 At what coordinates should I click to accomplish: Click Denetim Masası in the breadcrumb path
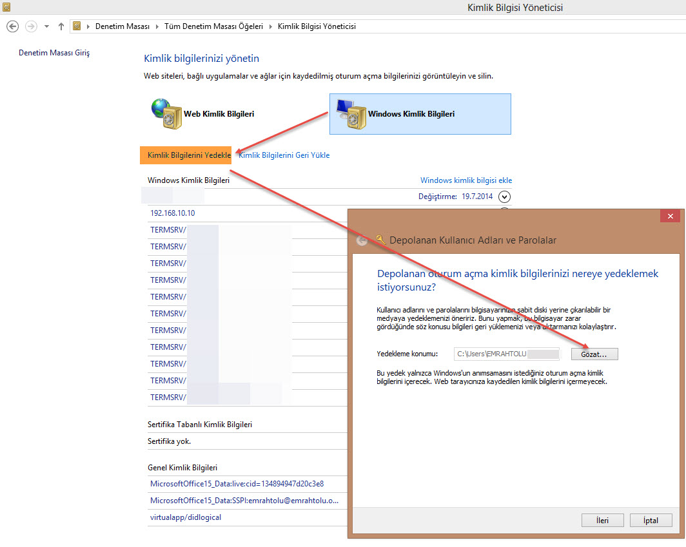tap(122, 26)
